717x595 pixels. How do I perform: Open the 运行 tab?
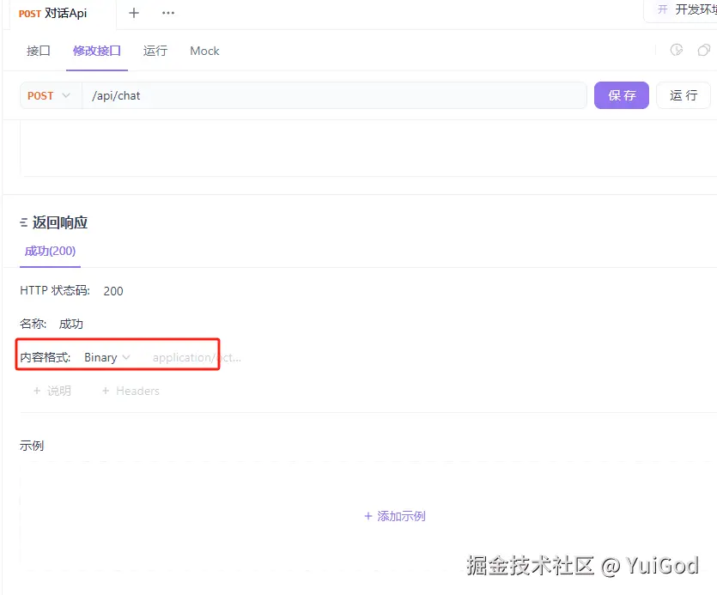point(155,51)
